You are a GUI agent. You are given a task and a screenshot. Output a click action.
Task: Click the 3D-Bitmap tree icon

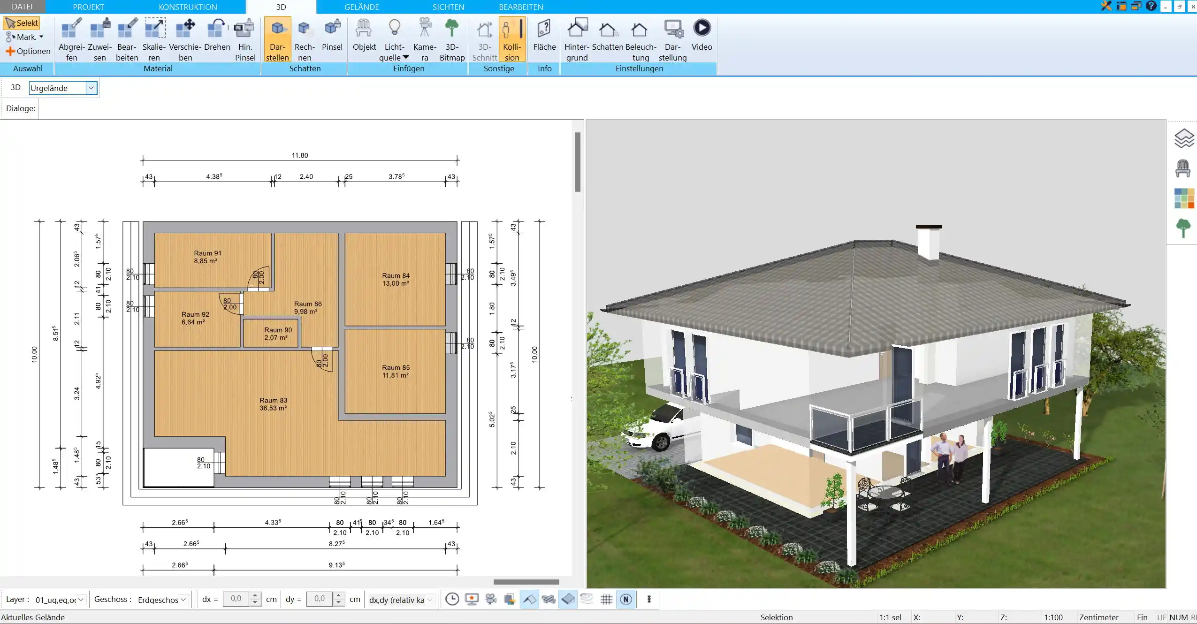(452, 28)
